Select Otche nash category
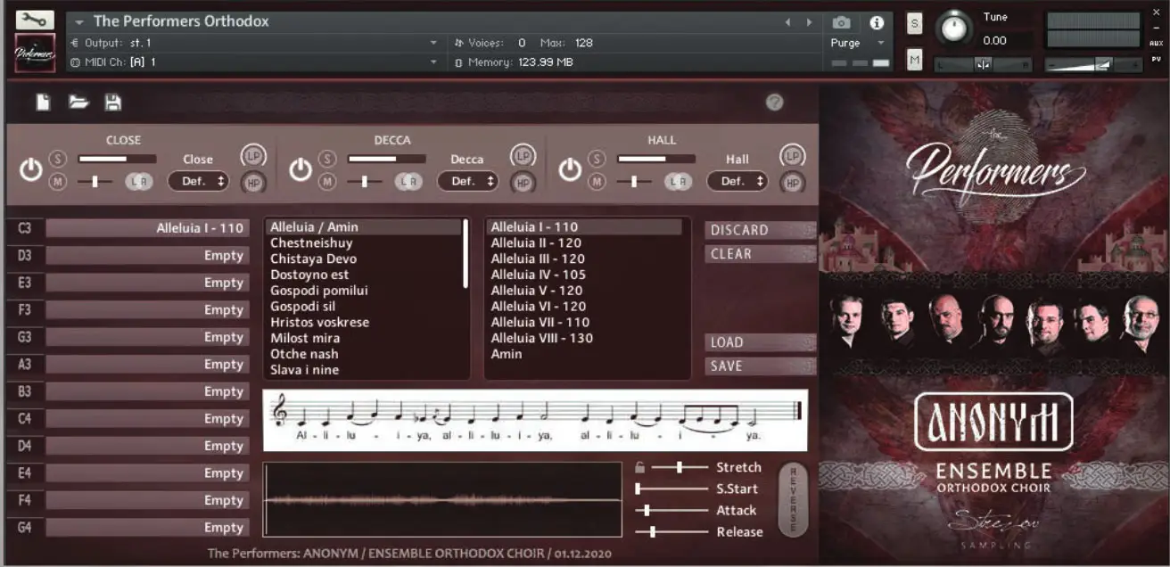The height and width of the screenshot is (567, 1170). [x=304, y=354]
